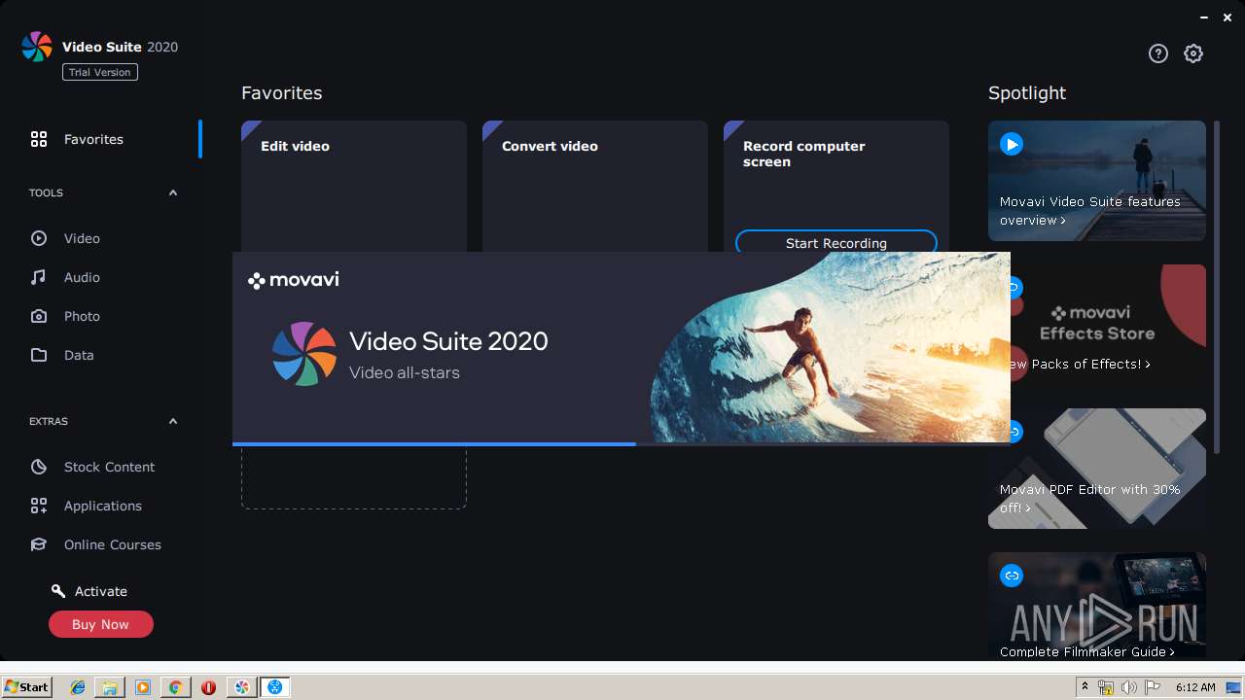Close the Video Suite window
1245x700 pixels.
tap(1227, 17)
